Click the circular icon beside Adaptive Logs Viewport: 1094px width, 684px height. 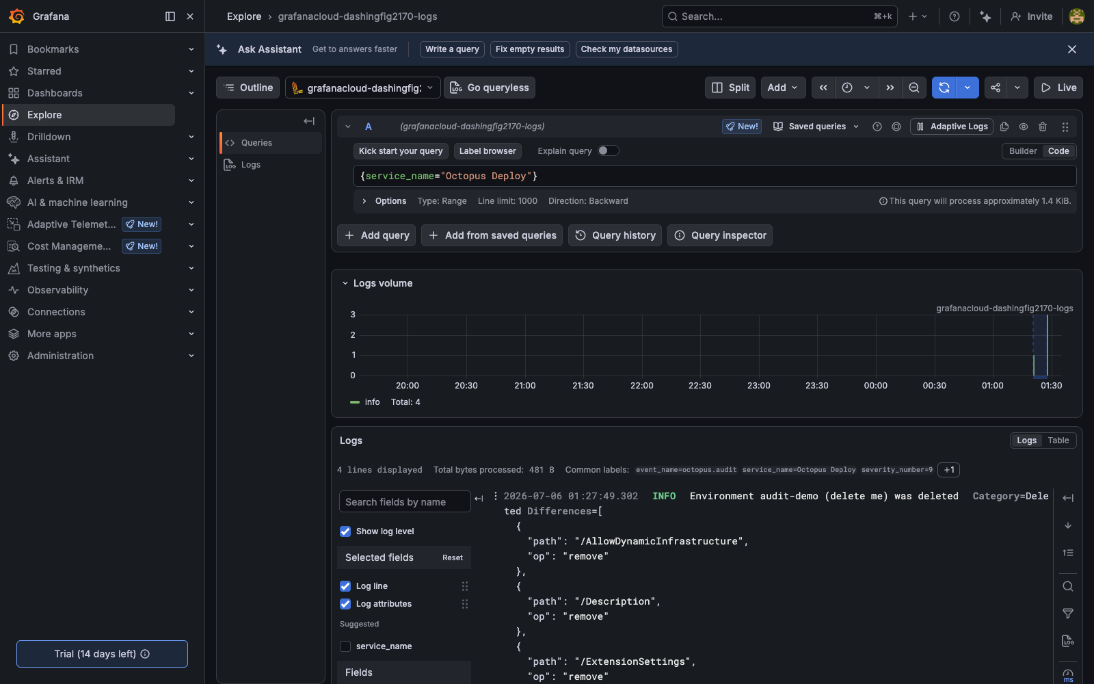click(x=896, y=127)
